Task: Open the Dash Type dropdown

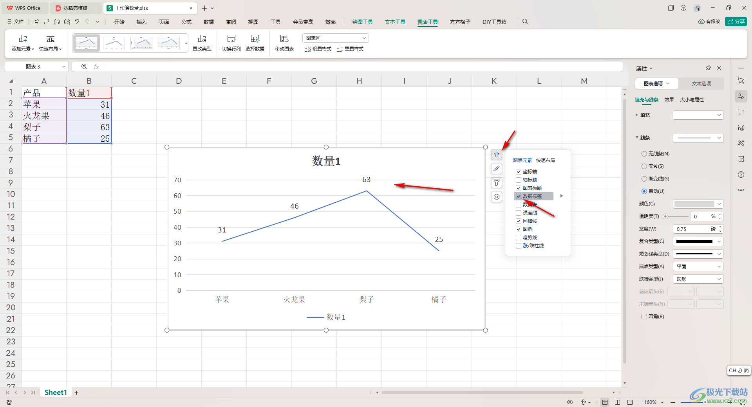Action: (x=698, y=254)
